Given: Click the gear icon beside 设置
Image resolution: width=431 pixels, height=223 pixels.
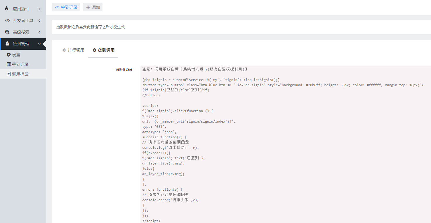Looking at the screenshot, I should pyautogui.click(x=9, y=55).
